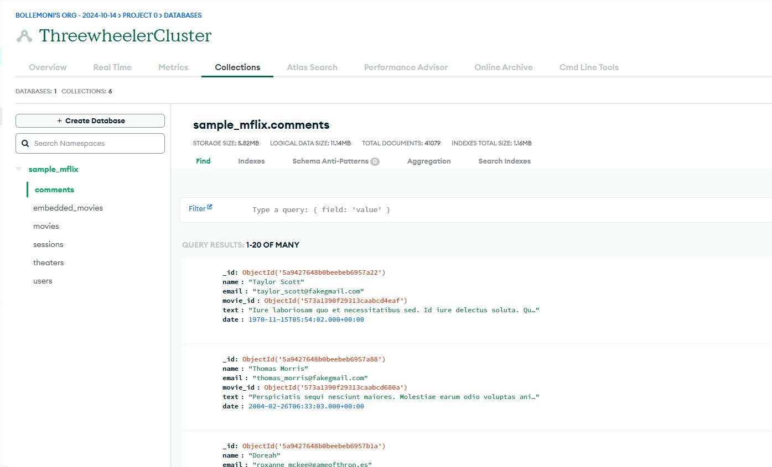Open the Real Time tab
The width and height of the screenshot is (772, 467).
[x=112, y=67]
